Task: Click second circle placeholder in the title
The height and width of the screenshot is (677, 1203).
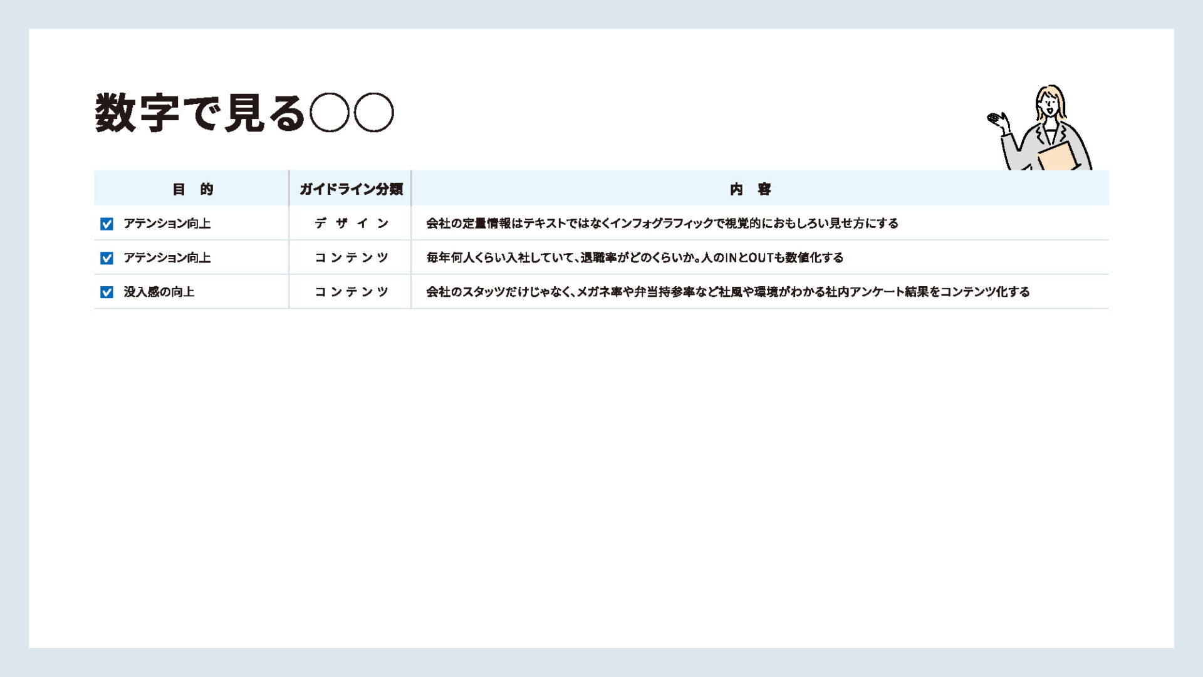Action: [374, 113]
